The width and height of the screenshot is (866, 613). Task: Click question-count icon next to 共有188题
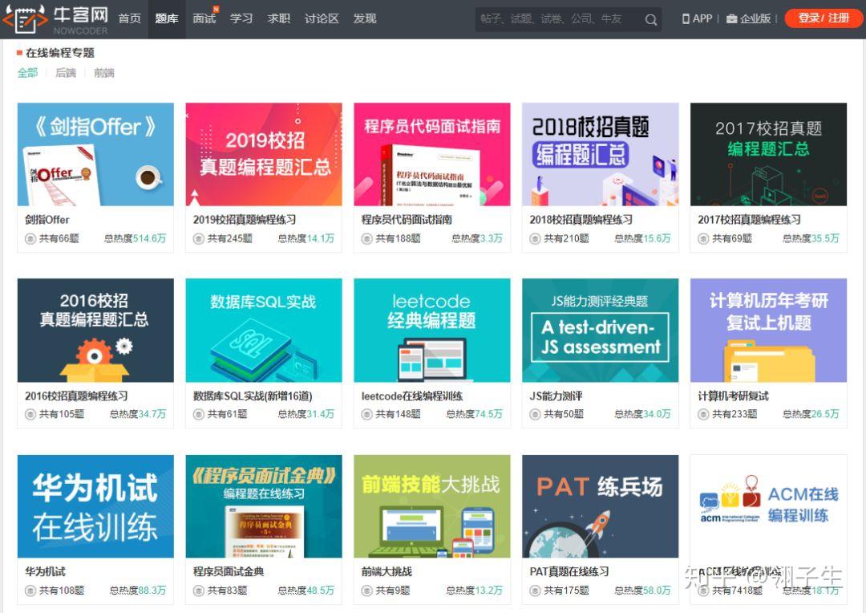[366, 239]
